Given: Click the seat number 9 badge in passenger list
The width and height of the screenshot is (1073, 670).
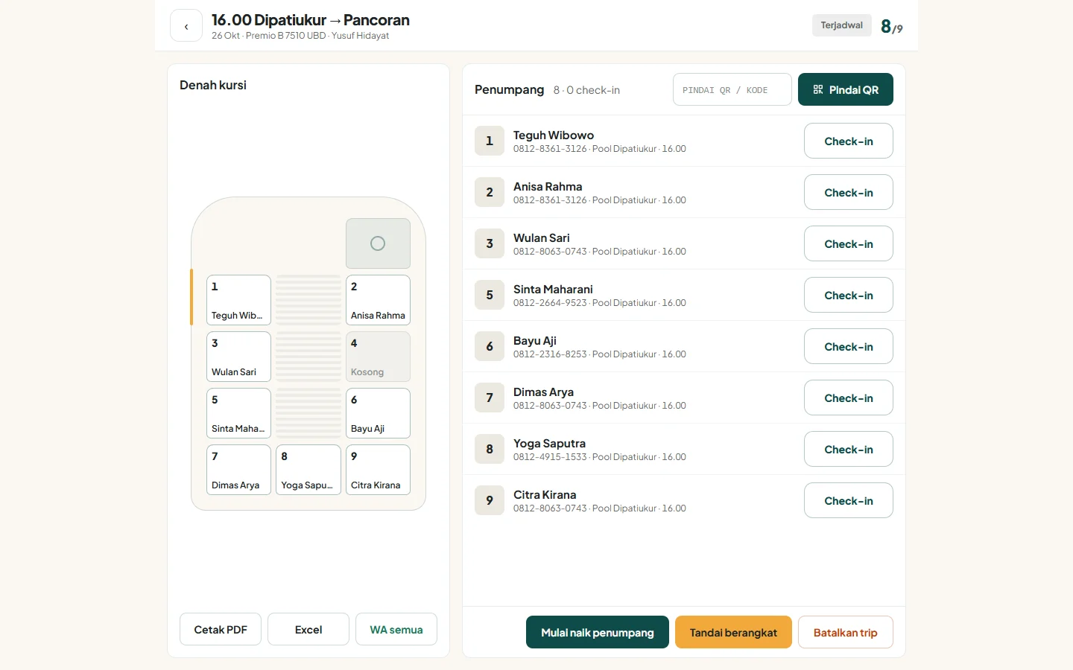Looking at the screenshot, I should click(490, 500).
